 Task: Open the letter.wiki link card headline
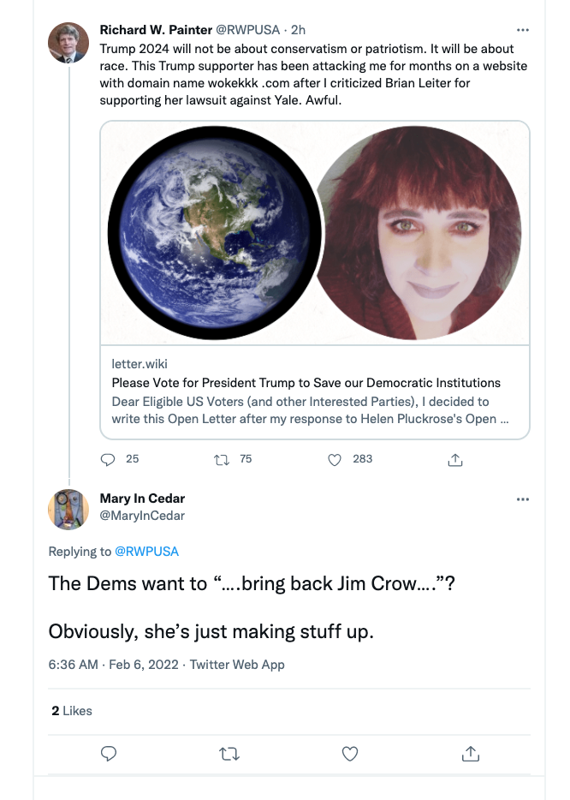[306, 383]
